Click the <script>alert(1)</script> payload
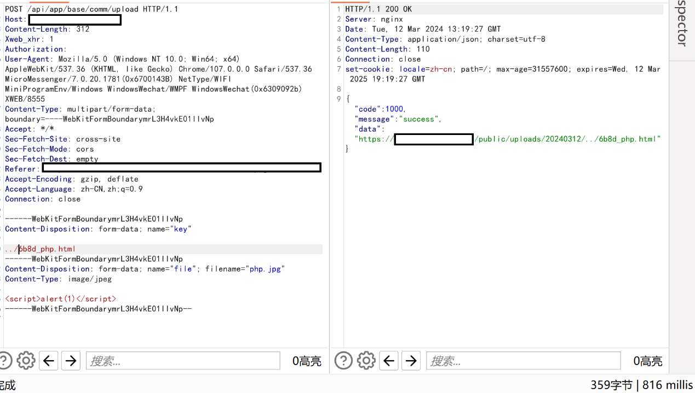Screen dimensions: 695x393 coord(61,299)
